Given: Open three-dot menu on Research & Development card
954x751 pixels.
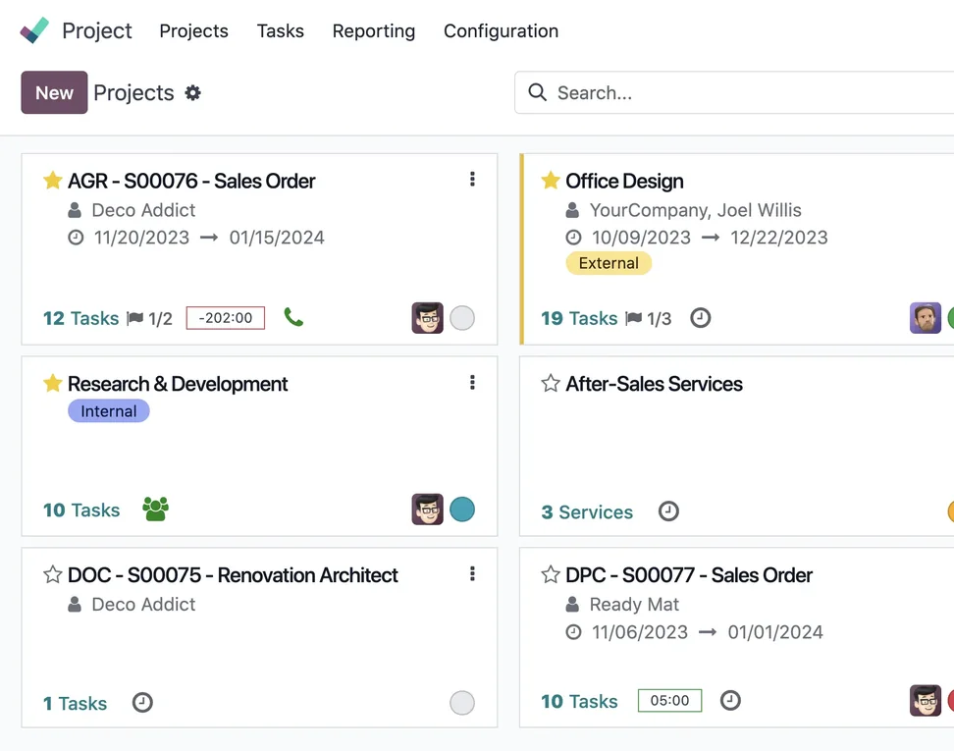Looking at the screenshot, I should [472, 382].
